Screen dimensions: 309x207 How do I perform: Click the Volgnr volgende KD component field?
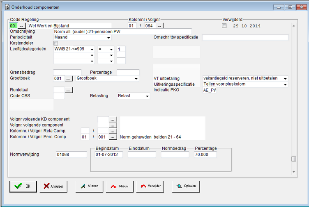(103, 119)
